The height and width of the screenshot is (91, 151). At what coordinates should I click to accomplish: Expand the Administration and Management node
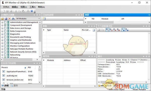tap(2, 22)
